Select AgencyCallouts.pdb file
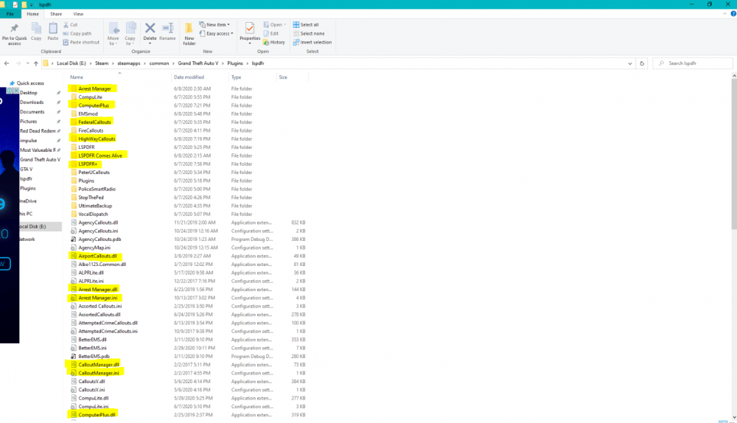 [99, 240]
